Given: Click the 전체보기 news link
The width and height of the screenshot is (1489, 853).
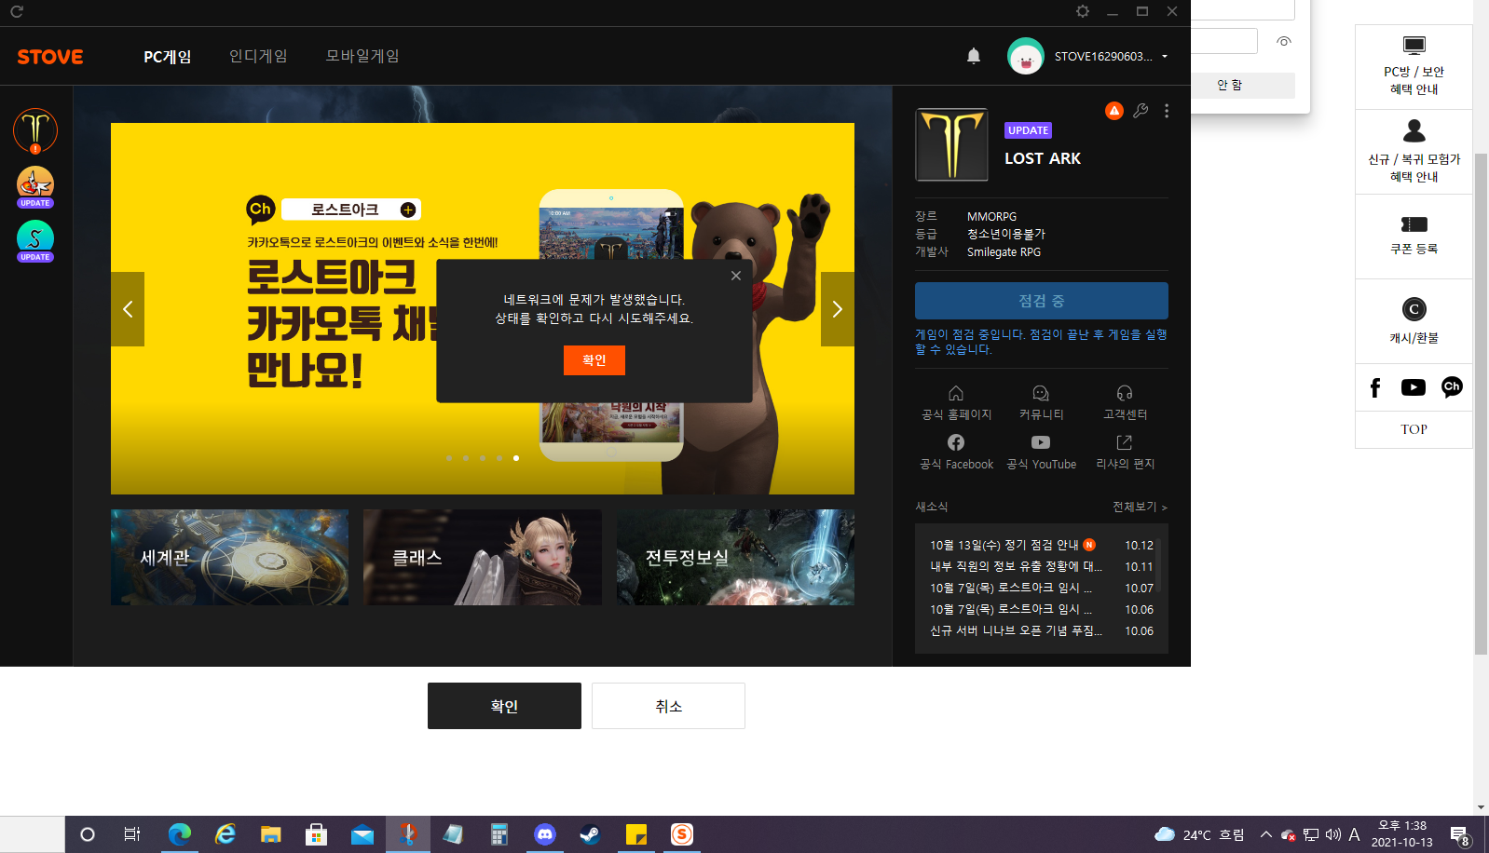Looking at the screenshot, I should click(x=1139, y=507).
